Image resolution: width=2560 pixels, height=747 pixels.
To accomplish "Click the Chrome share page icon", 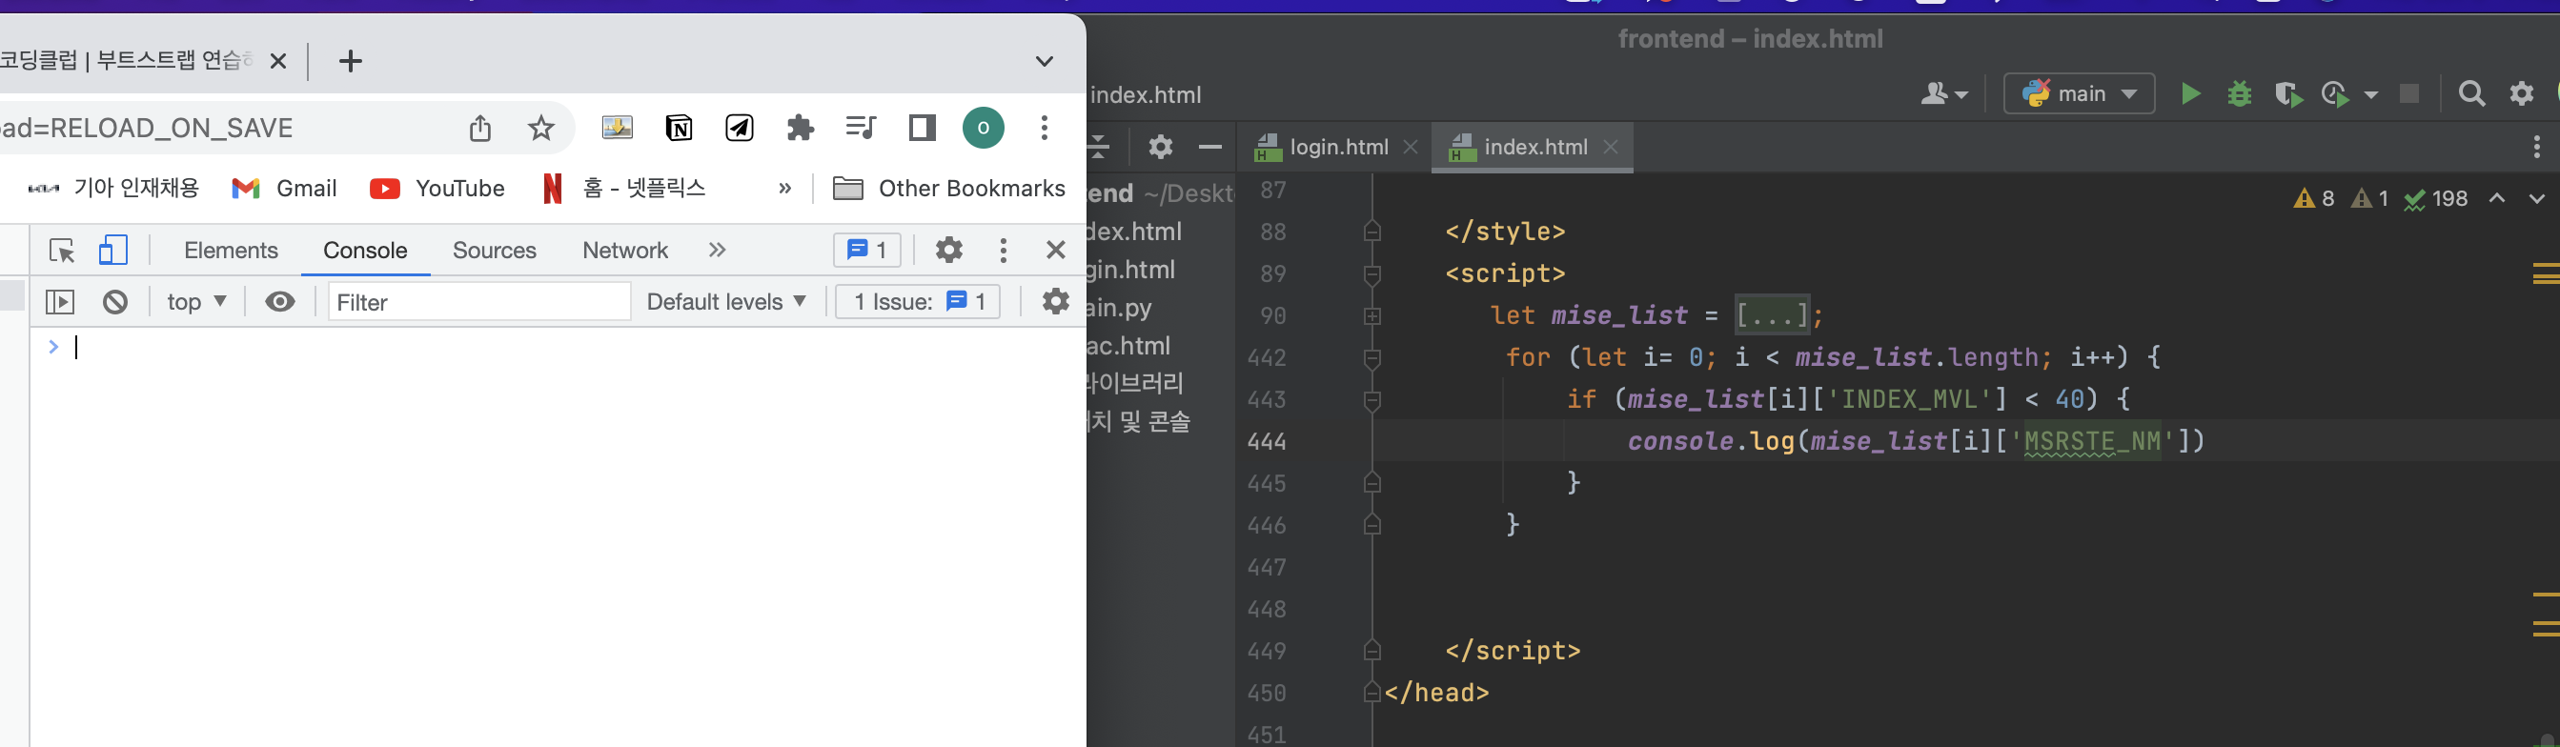I will point(480,128).
